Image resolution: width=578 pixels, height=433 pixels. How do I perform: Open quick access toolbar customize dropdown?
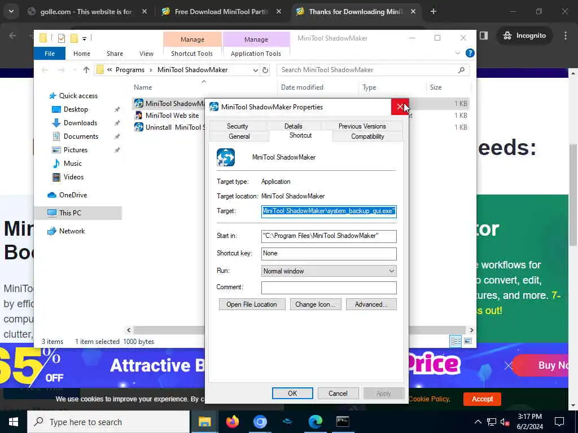pyautogui.click(x=84, y=38)
